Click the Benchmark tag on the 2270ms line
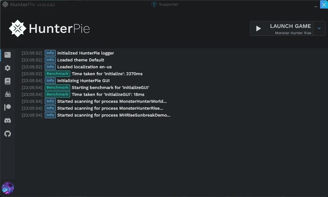The height and width of the screenshot is (197, 328). [58, 74]
